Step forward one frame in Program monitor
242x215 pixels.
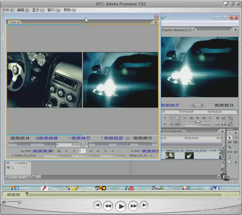(x=204, y=118)
